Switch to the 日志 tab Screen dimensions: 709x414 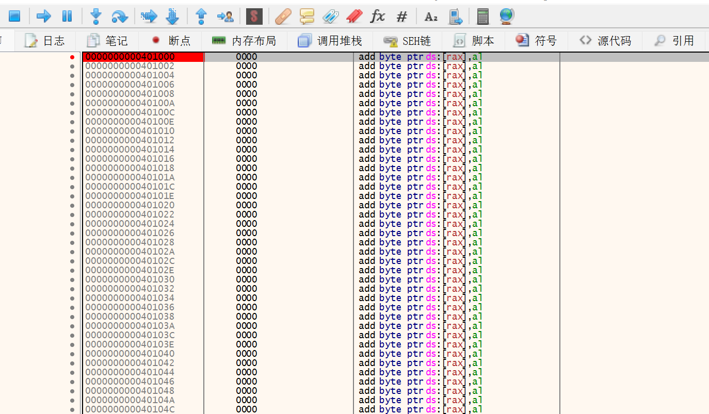coord(45,41)
